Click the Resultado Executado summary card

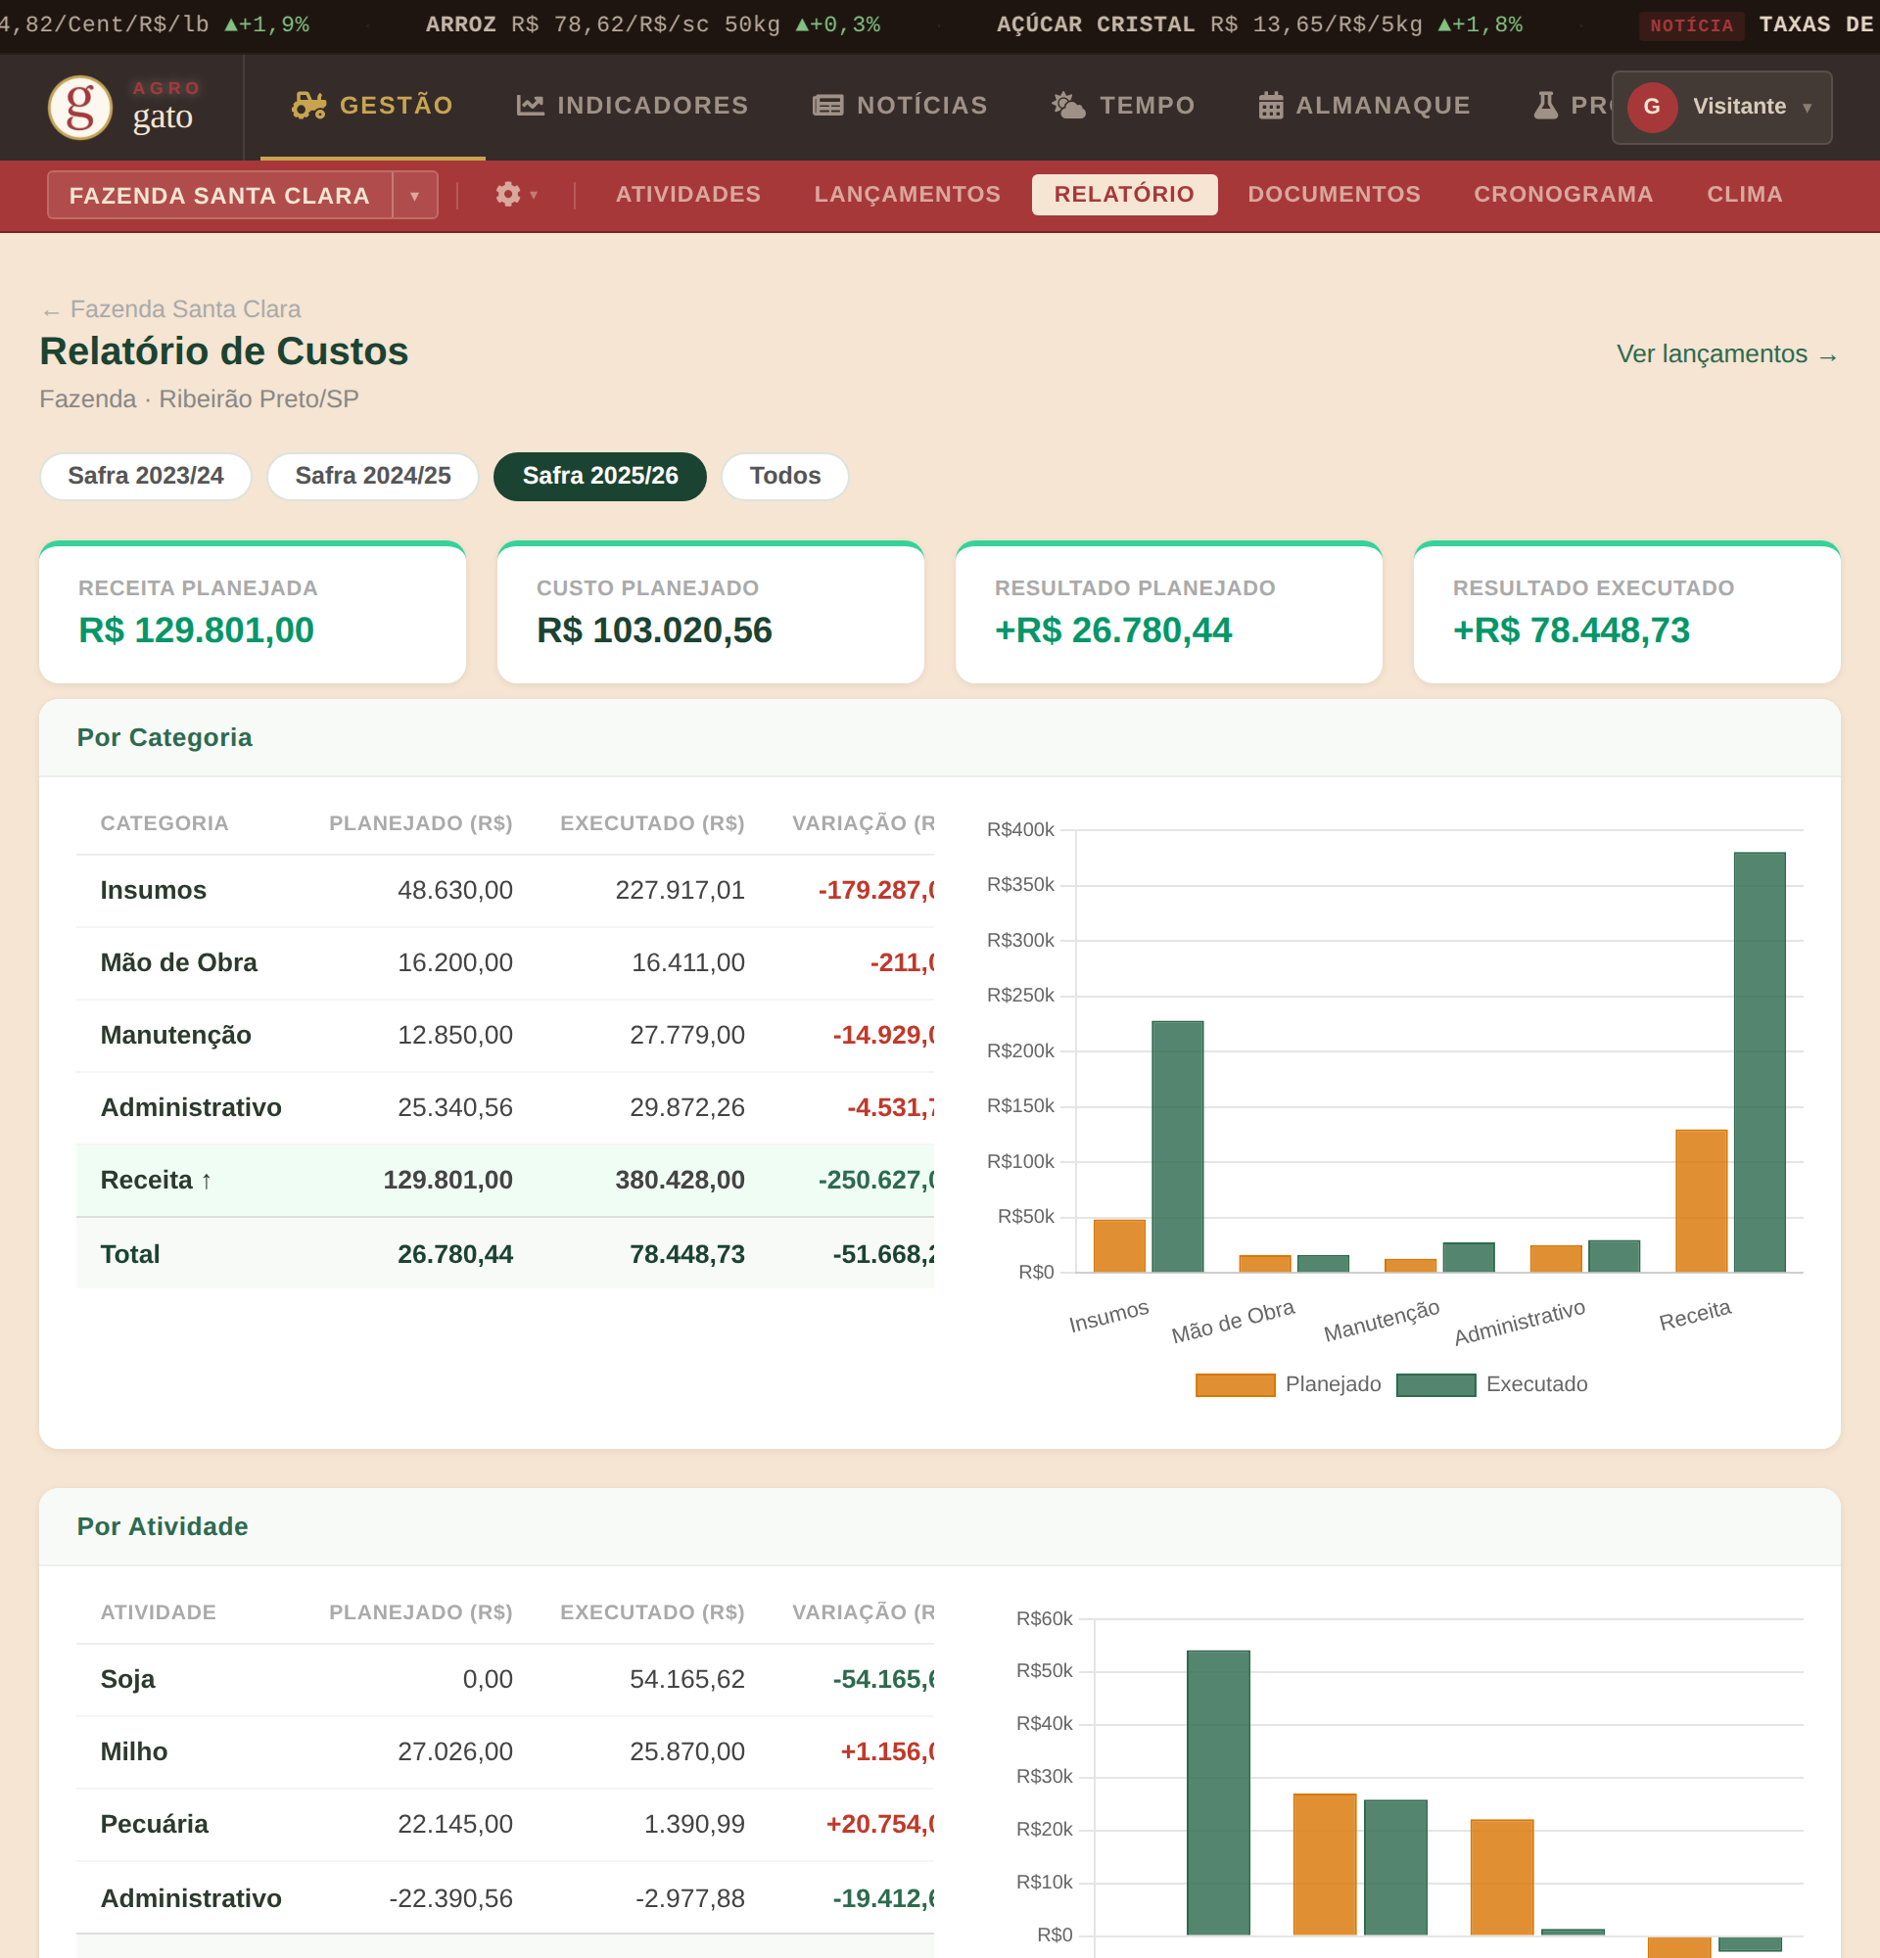[1627, 614]
